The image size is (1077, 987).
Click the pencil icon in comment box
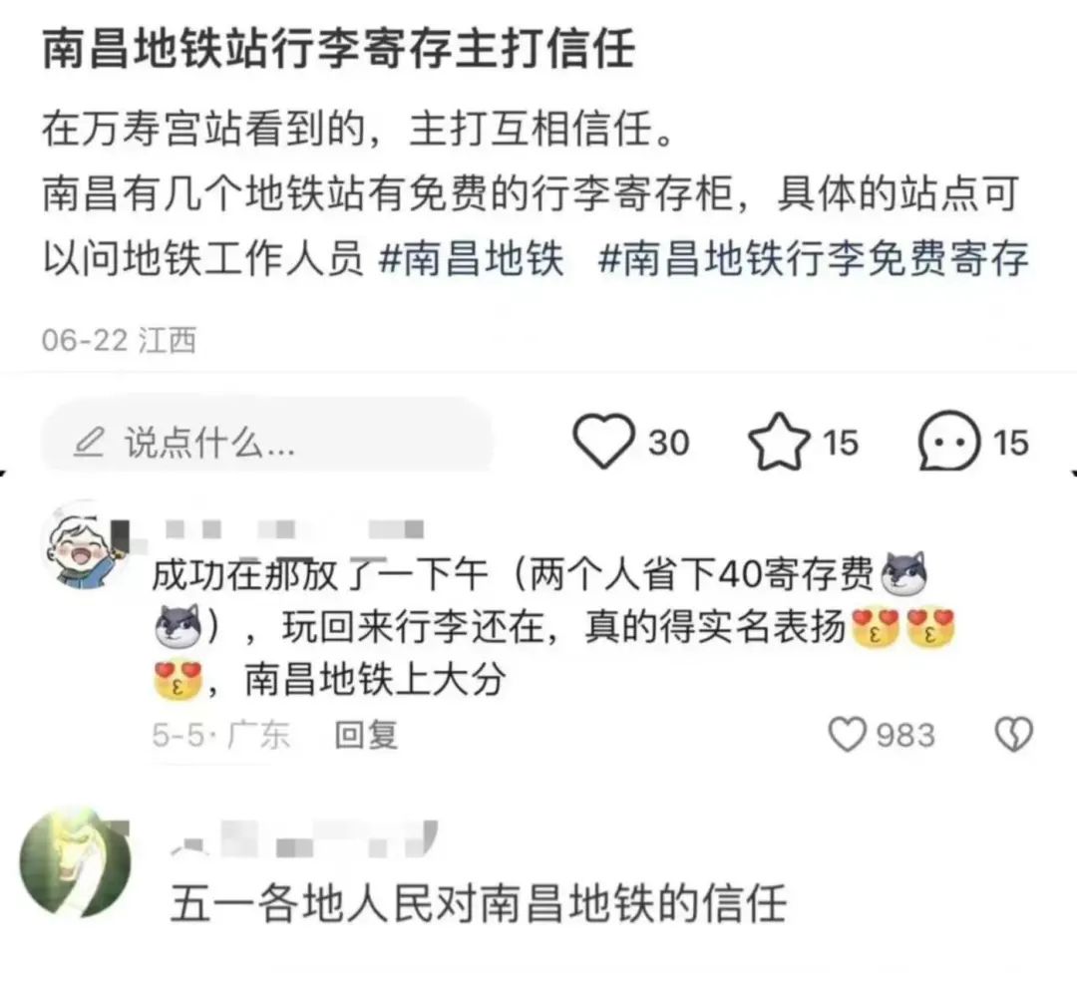90,442
